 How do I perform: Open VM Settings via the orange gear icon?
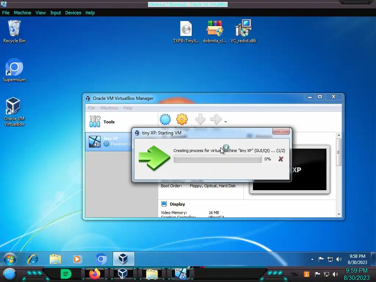(182, 119)
